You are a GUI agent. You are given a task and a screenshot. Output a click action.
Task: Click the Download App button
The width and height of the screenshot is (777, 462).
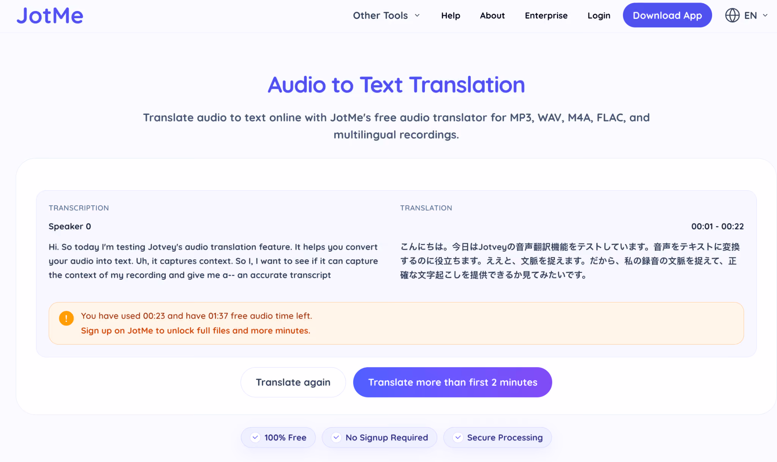pyautogui.click(x=667, y=15)
